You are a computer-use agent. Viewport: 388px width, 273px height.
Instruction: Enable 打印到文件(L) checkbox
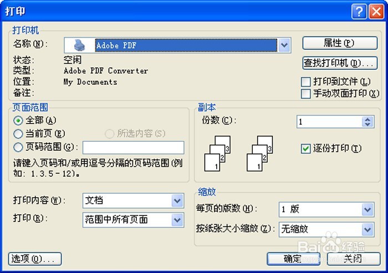click(x=306, y=82)
